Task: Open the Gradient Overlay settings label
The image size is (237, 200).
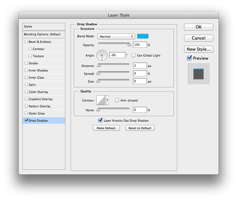Action: (x=41, y=99)
